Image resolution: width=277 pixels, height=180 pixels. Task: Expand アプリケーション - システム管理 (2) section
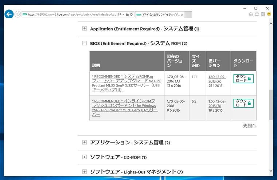coord(85,142)
